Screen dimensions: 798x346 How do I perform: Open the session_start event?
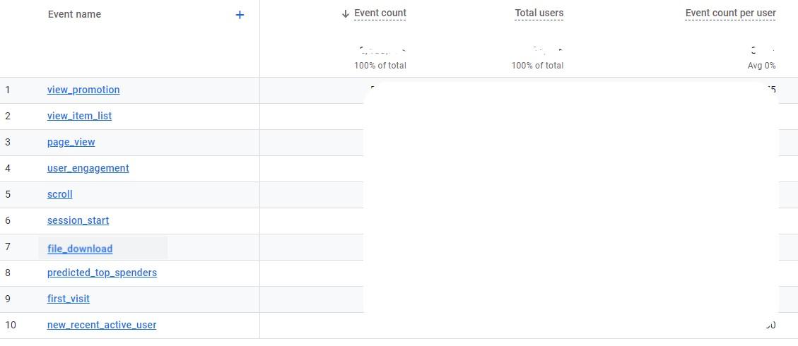click(78, 220)
